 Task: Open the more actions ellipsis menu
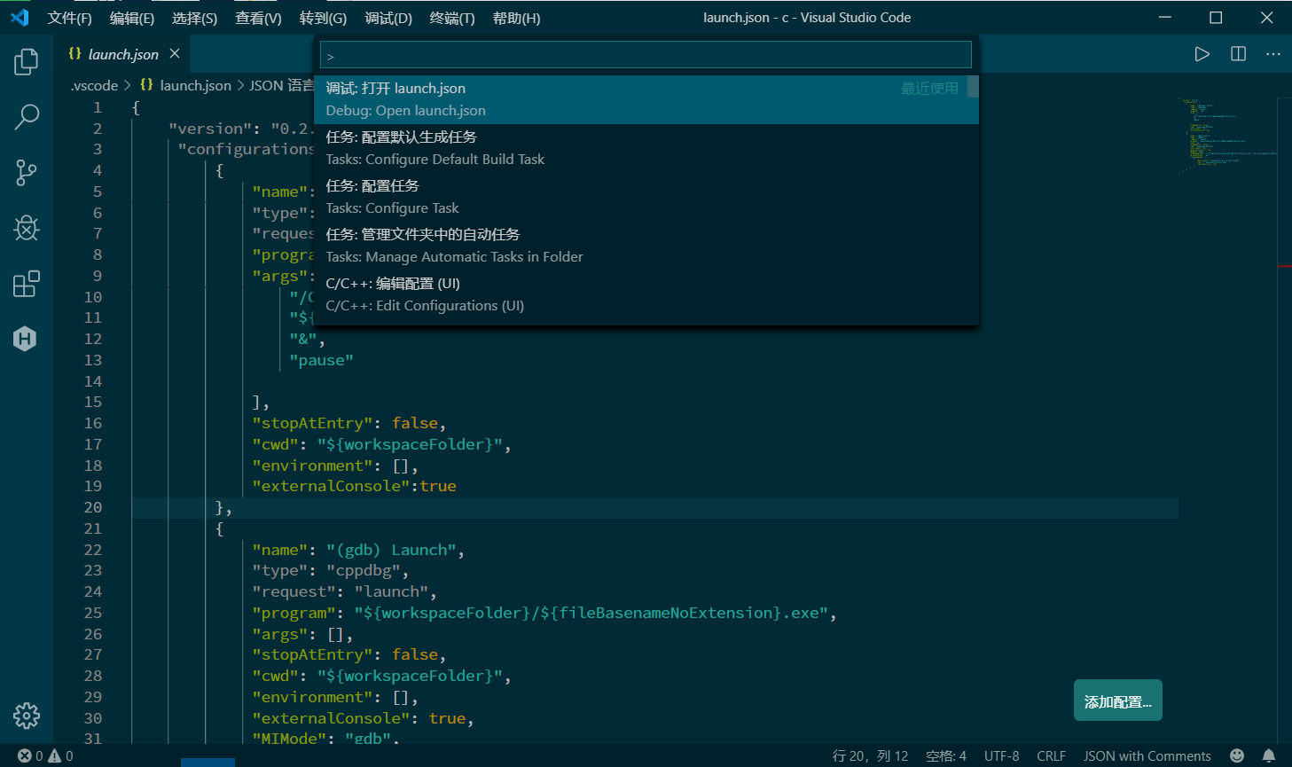1273,54
